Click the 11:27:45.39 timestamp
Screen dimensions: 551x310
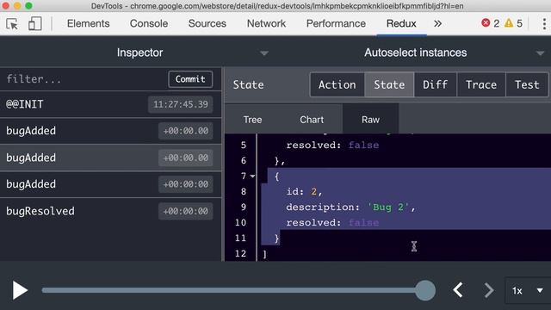tap(181, 104)
